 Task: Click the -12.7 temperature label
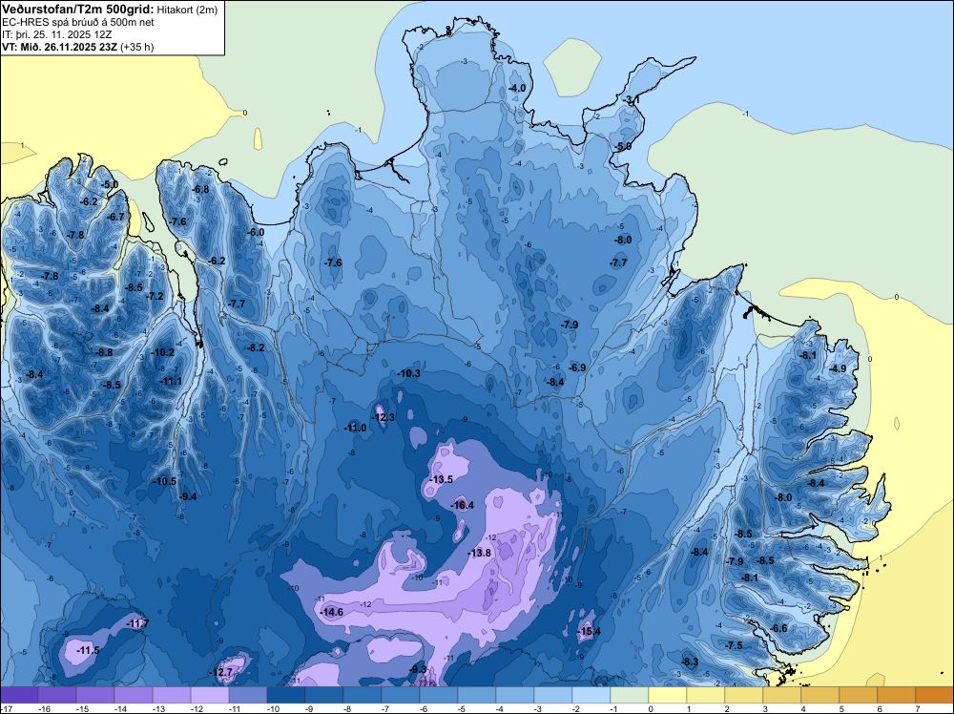pos(221,673)
